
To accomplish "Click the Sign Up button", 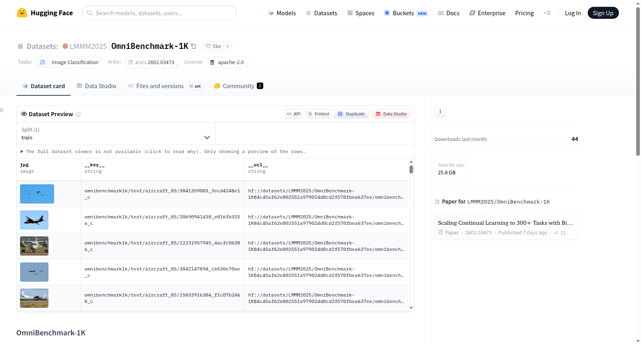I will pyautogui.click(x=603, y=13).
